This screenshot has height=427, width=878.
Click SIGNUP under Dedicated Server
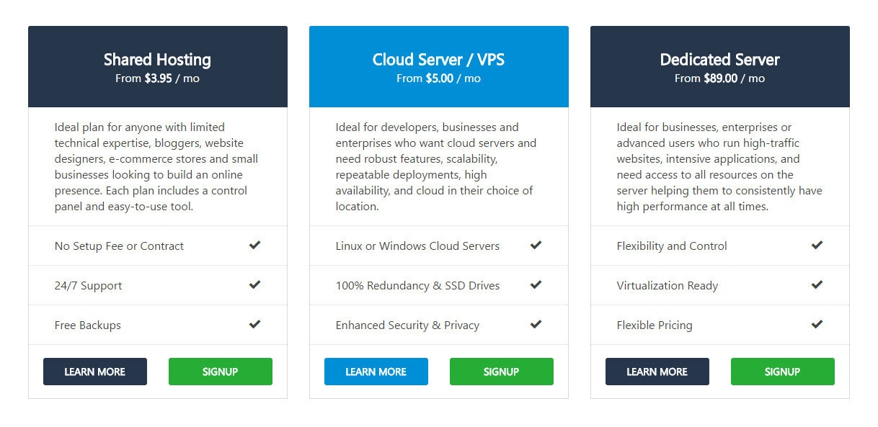point(782,372)
